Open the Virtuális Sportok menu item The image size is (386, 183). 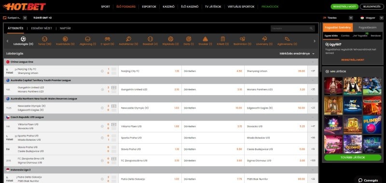coord(241,7)
